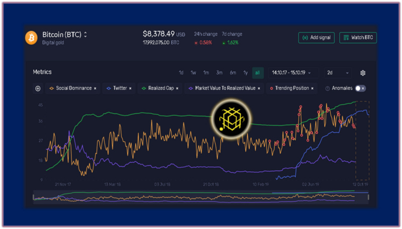Click Market Value To Realized Value chip

224,88
